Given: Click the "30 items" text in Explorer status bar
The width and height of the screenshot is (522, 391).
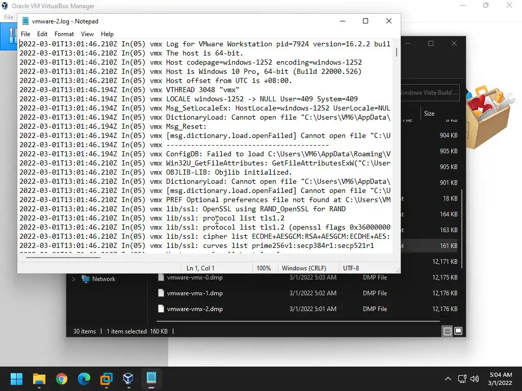Looking at the screenshot, I should (x=84, y=331).
